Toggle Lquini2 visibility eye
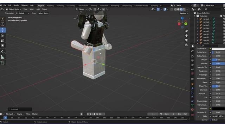The image size is (225, 127). 224,37
